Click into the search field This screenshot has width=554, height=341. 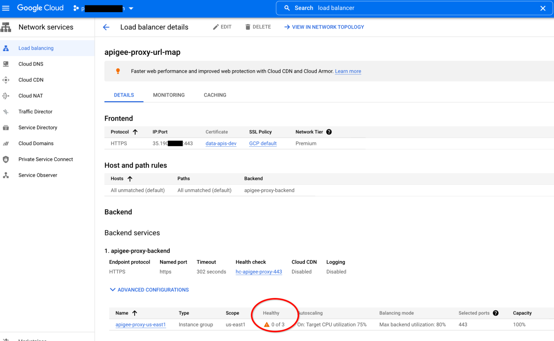pos(416,8)
